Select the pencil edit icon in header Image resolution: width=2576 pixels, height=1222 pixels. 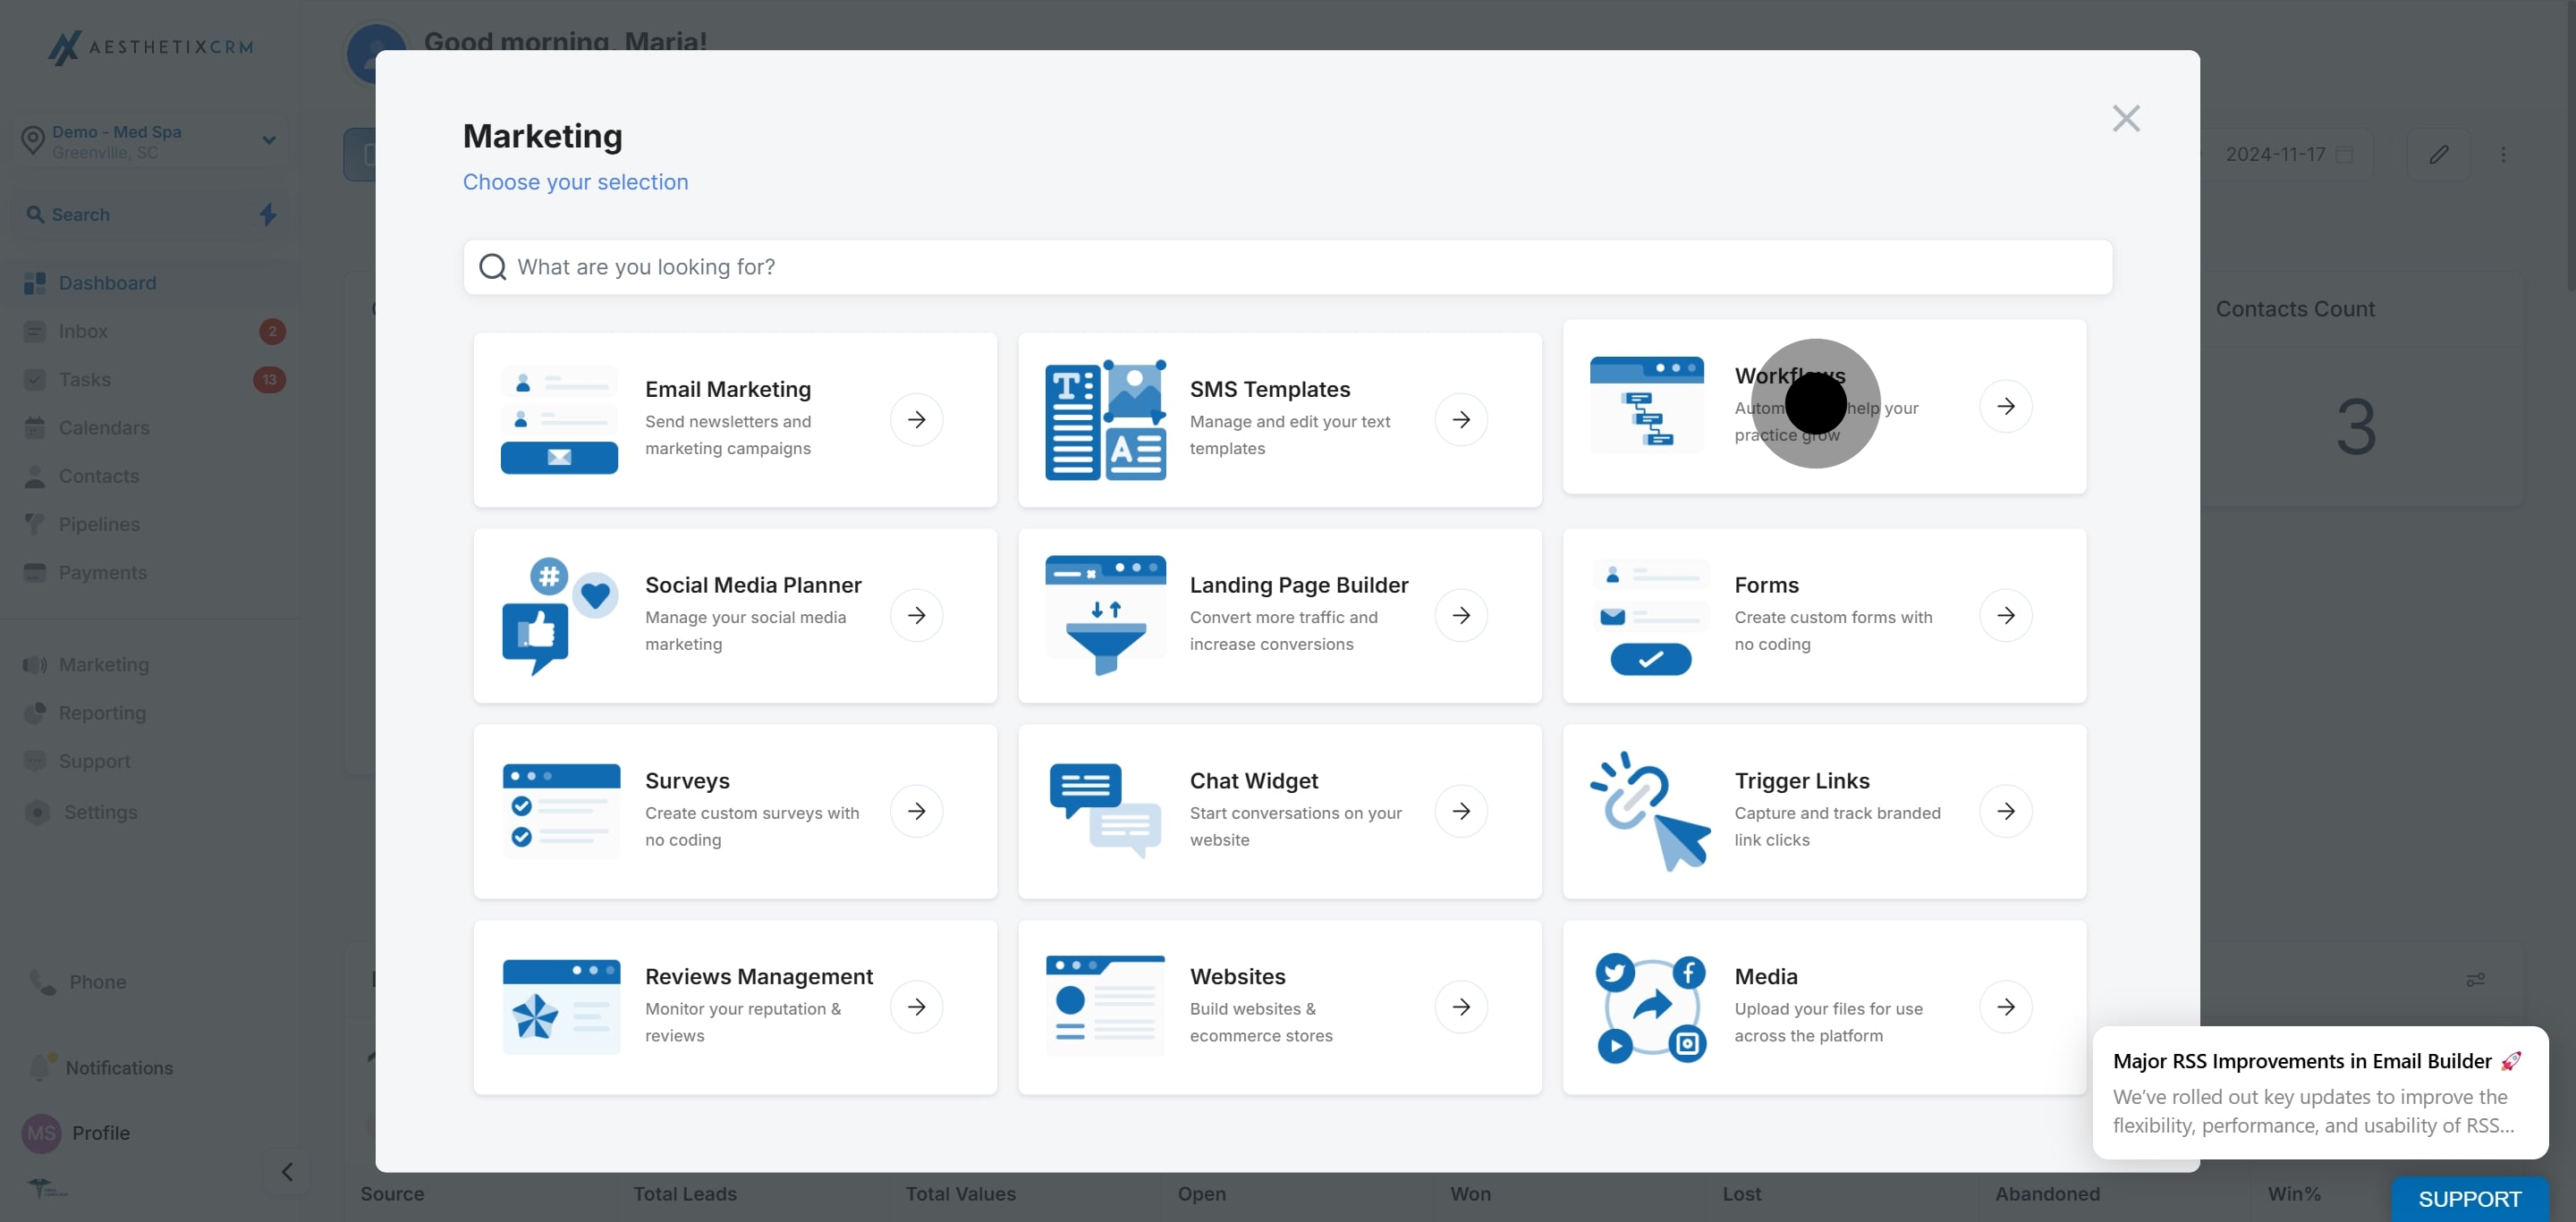[x=2438, y=153]
